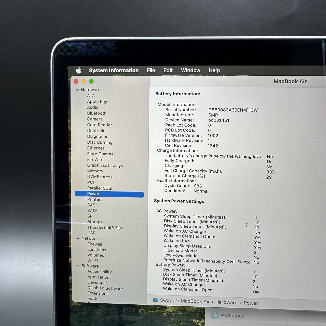The height and width of the screenshot is (326, 326).
Task: Select Camera in the sidebar
Action: [95, 119]
